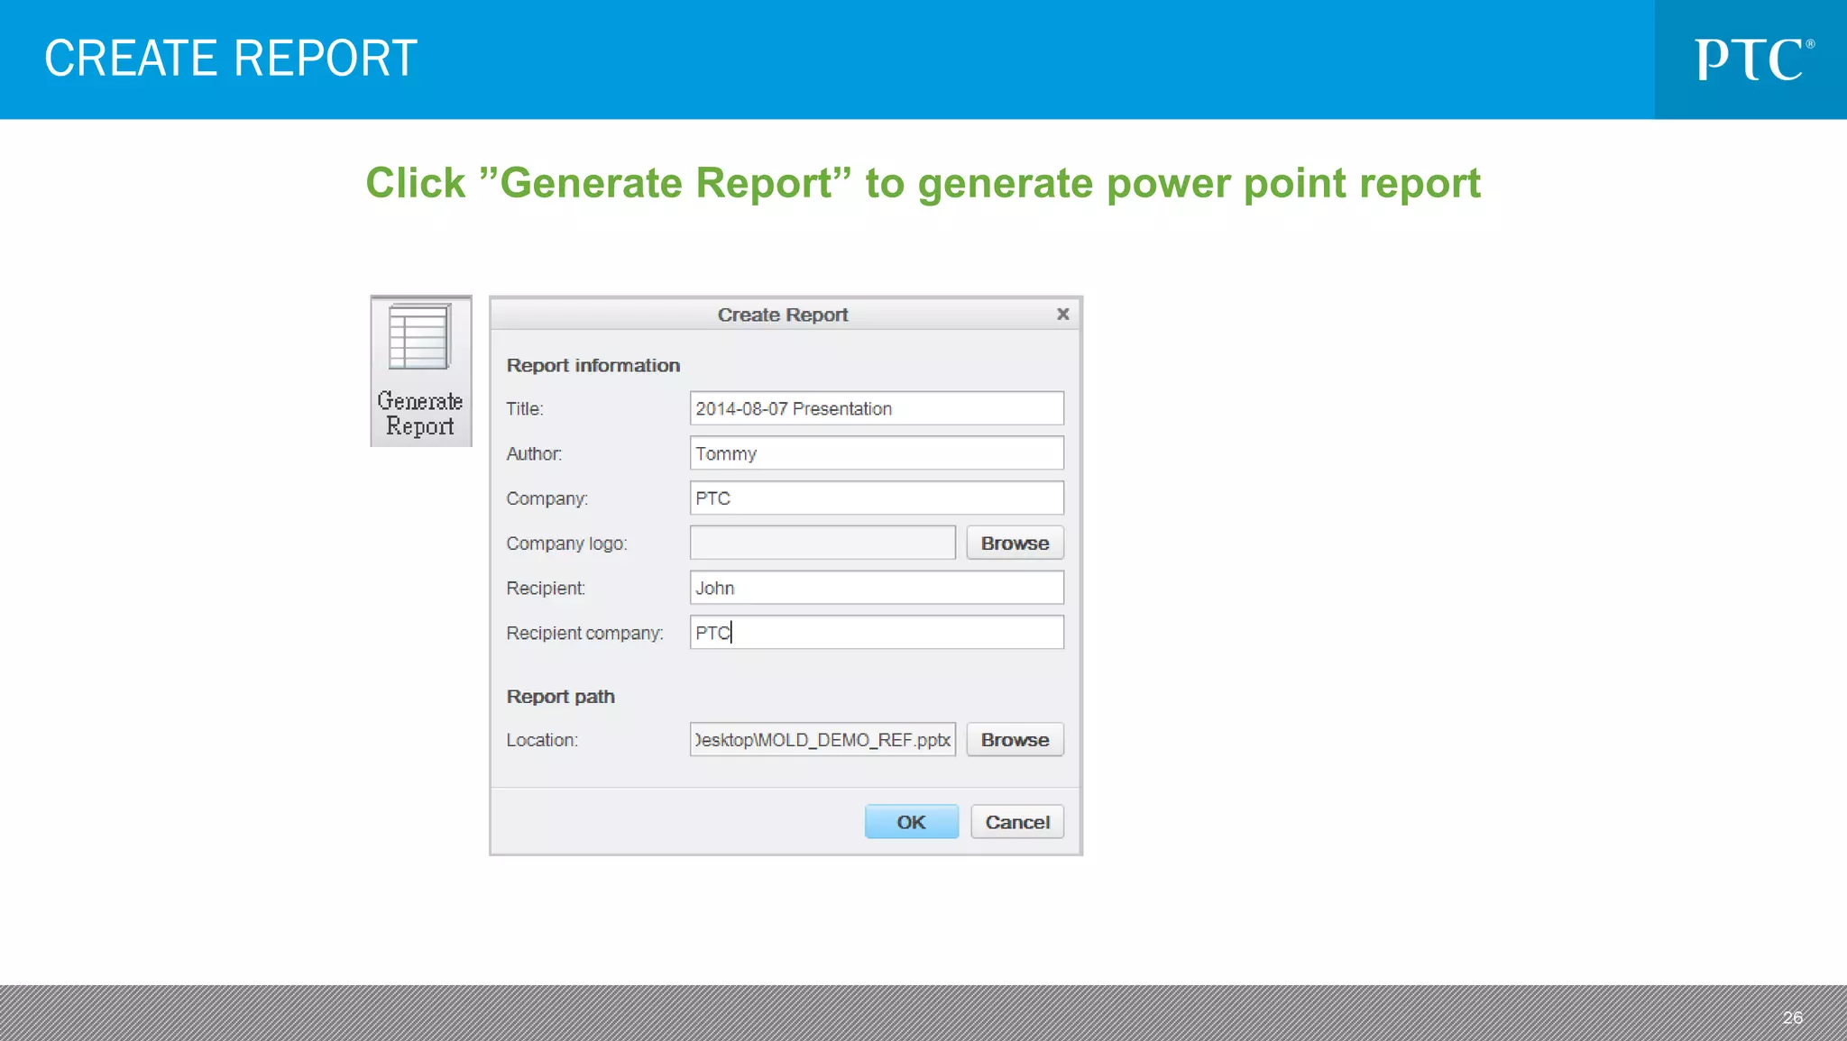Click the Company logo label
1847x1041 pixels.
(x=566, y=543)
